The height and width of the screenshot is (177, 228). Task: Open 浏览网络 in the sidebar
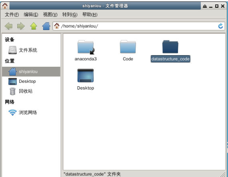tap(22, 113)
